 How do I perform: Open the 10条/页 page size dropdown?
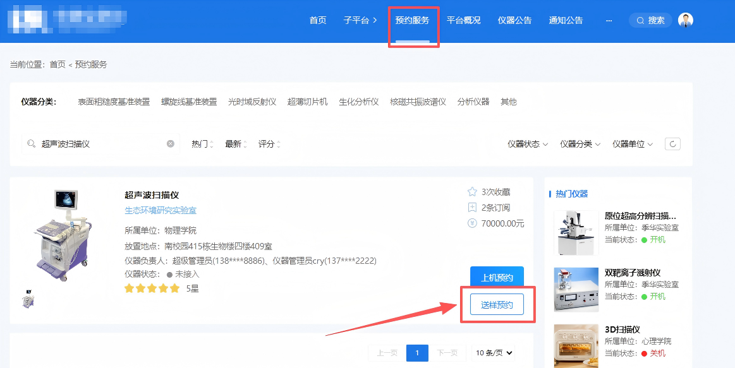coord(494,353)
